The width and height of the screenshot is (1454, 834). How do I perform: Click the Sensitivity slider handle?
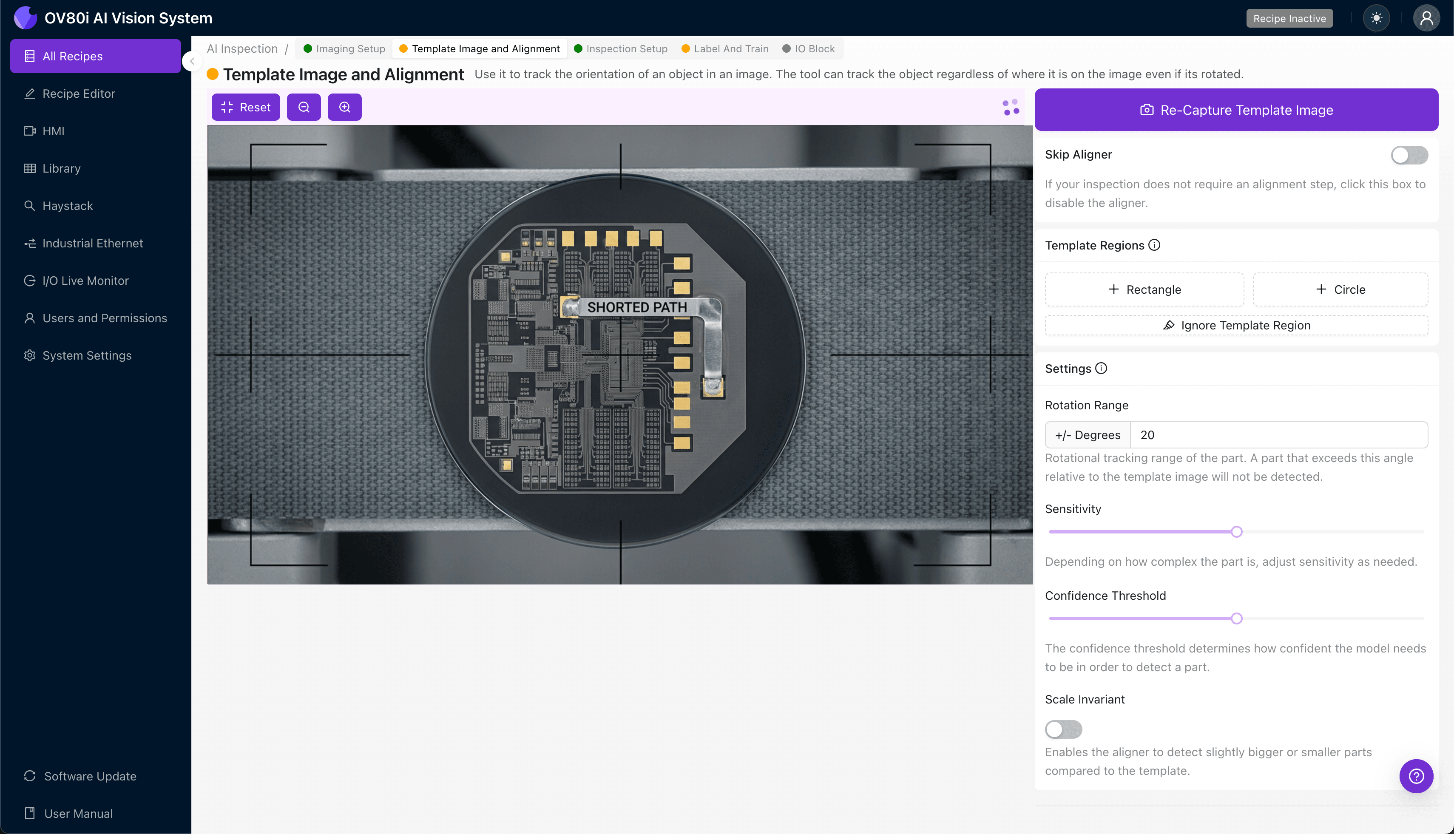[1236, 532]
